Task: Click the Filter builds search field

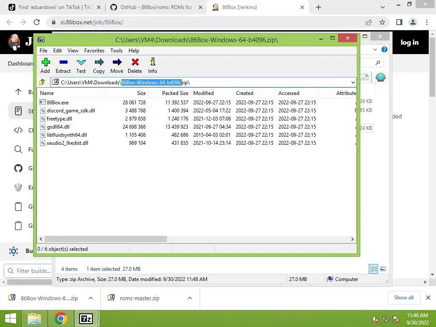Action: coord(28,271)
